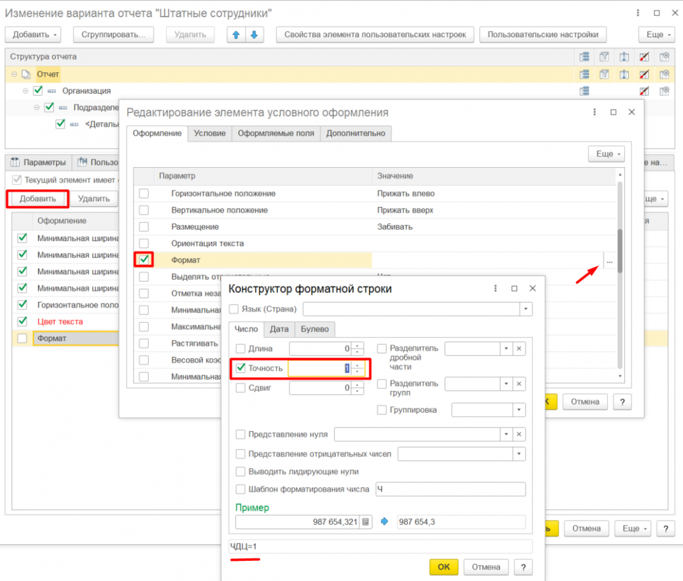Screen dimensions: 683x581
Task: Click the conditional formatting icon in Отчет row
Action: 644,75
